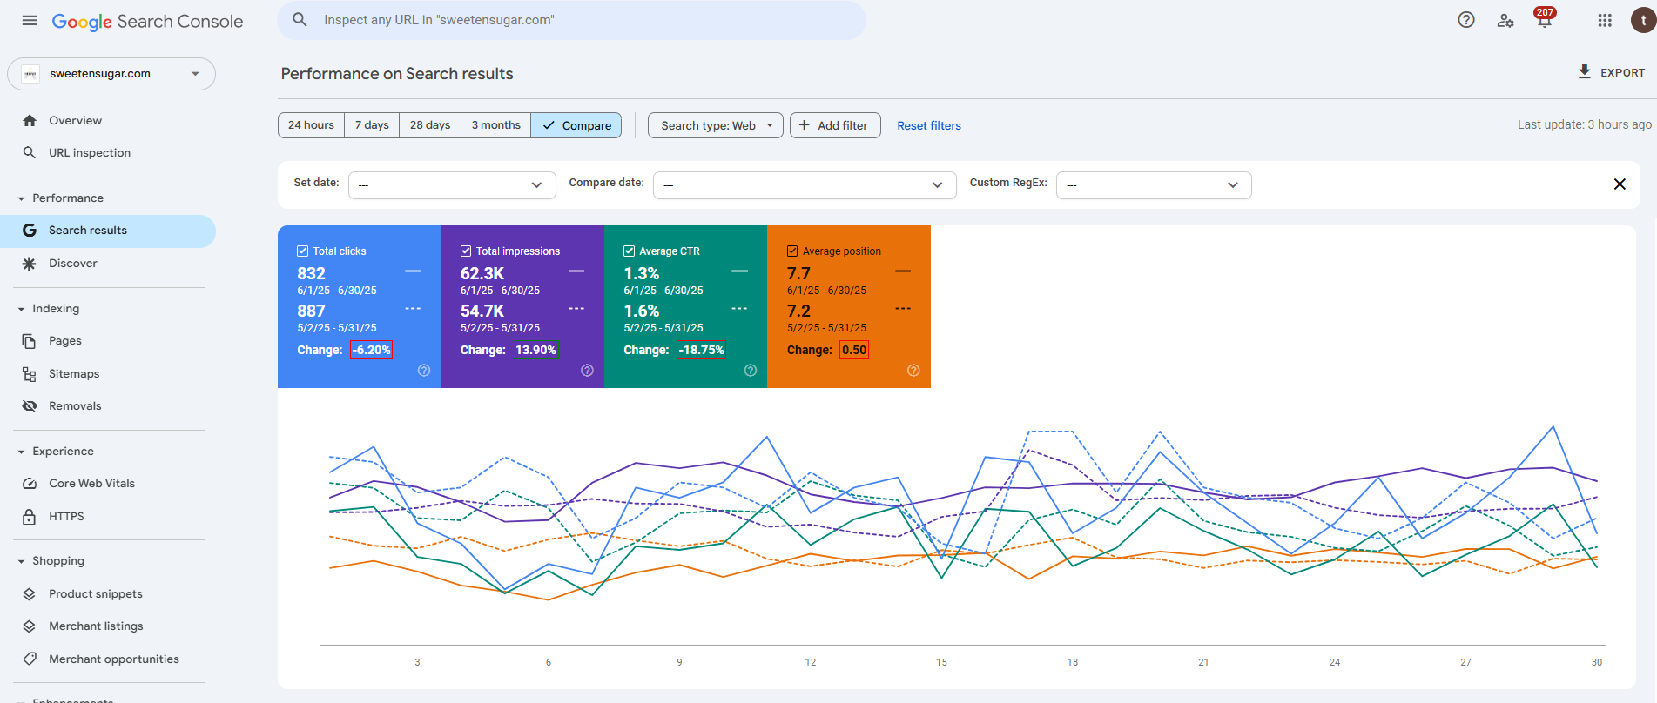The image size is (1657, 703).
Task: Click the users and permissions icon
Action: tap(1505, 20)
